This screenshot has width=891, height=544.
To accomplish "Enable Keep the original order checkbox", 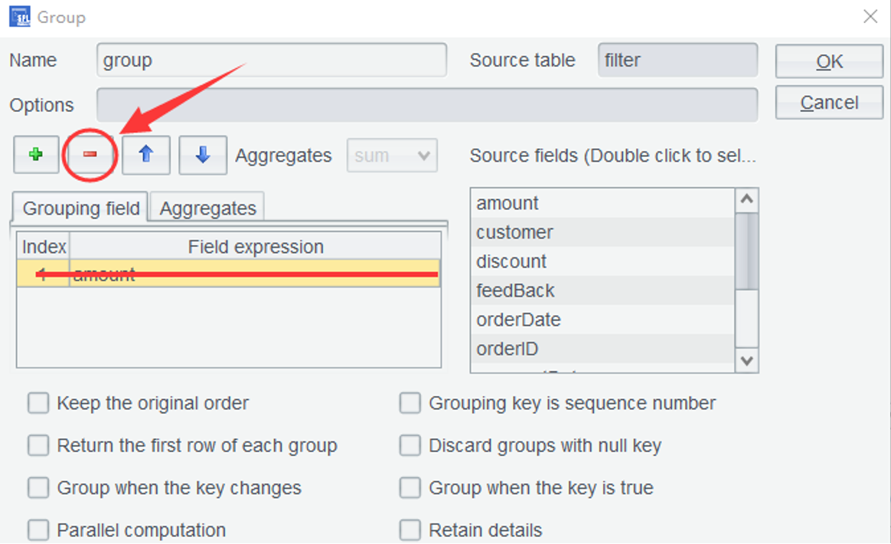I will 38,403.
